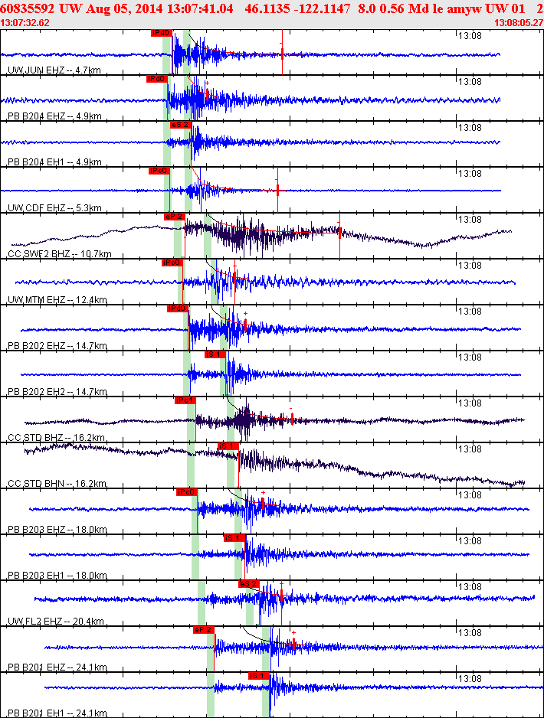The height and width of the screenshot is (718, 544).
Task: Click the 13:08 time tick on UW FL2 EHZ trace
Action: (470, 586)
